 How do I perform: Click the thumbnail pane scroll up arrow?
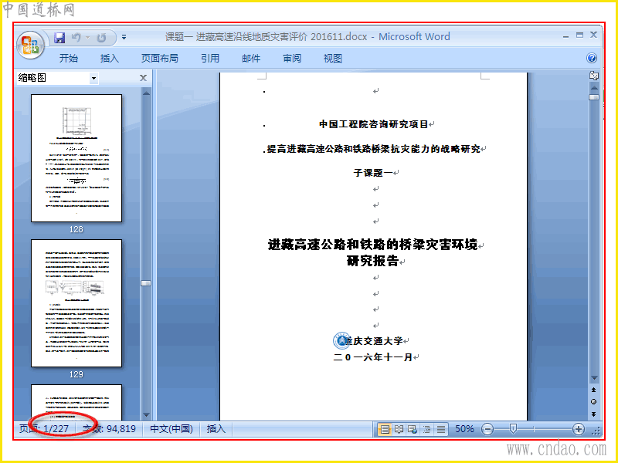coord(146,93)
